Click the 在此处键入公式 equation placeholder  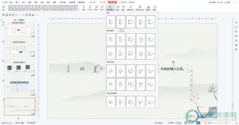click(x=173, y=69)
